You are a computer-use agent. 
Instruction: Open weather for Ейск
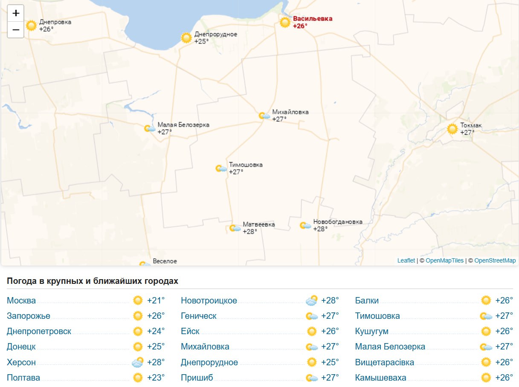pyautogui.click(x=190, y=331)
